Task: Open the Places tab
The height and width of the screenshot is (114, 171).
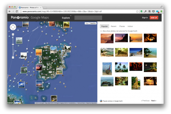Action: (x=122, y=26)
